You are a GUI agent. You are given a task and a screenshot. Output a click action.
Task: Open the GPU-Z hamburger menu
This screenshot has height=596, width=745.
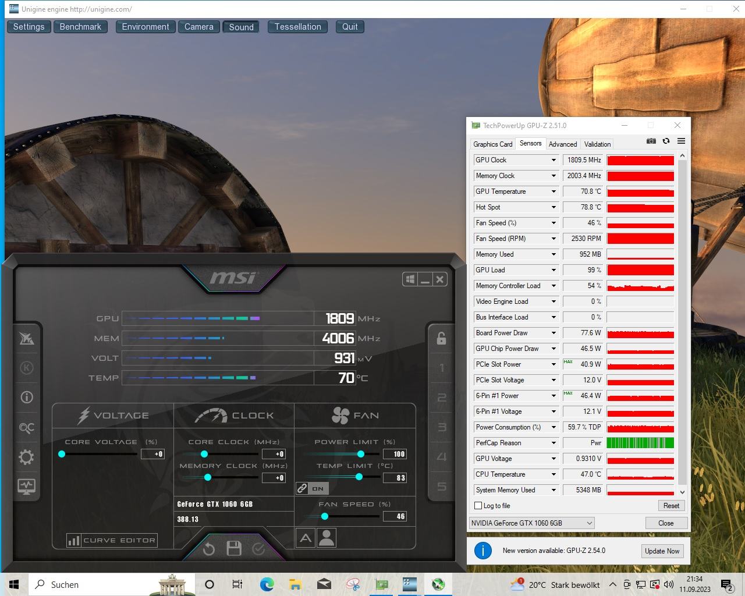(x=681, y=141)
